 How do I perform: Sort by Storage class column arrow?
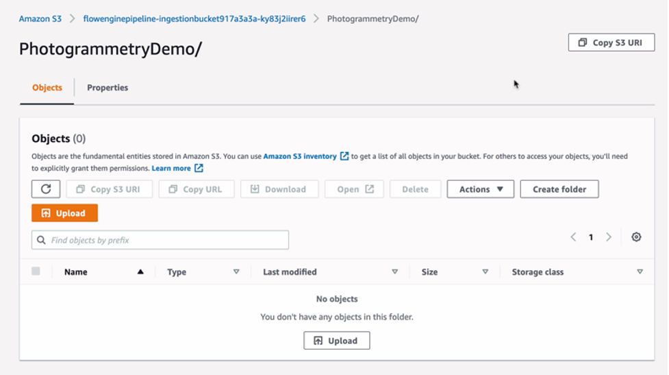click(640, 271)
